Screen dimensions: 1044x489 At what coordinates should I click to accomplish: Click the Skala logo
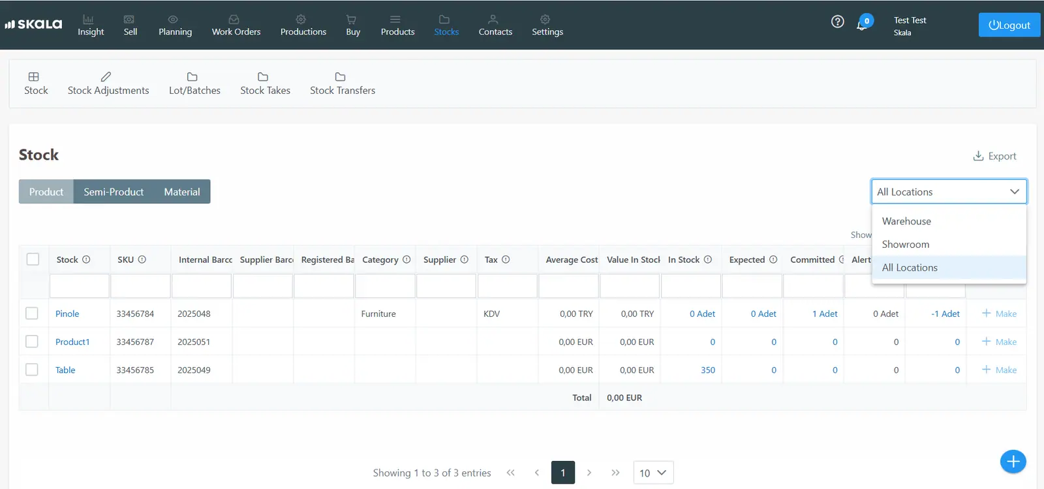pos(33,24)
